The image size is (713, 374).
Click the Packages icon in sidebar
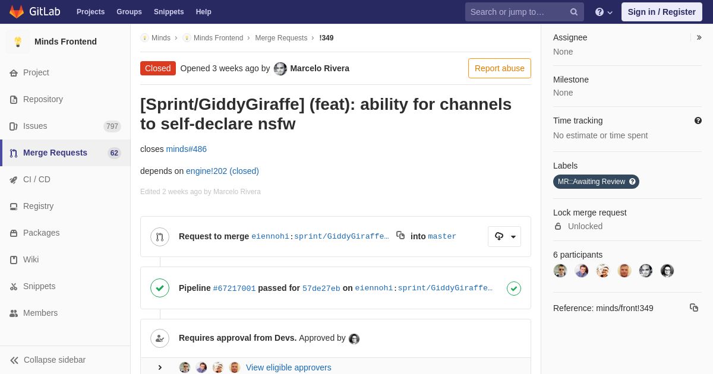[14, 233]
